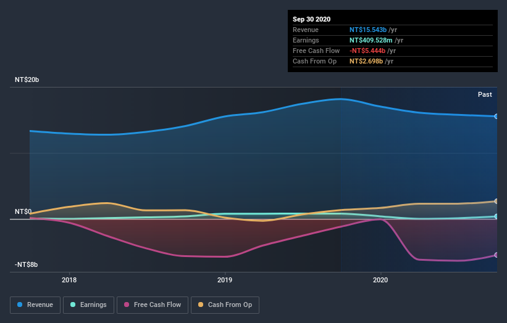Viewport: 507px width, 323px height.
Task: Click the Earnings endpoint marker on the teal line
Action: [496, 216]
